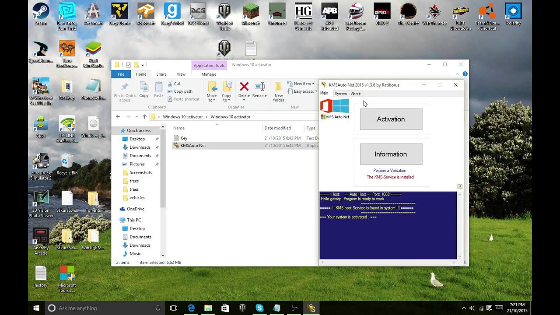The image size is (560, 315).
Task: Switch to the View ribbon tab
Action: pos(181,74)
